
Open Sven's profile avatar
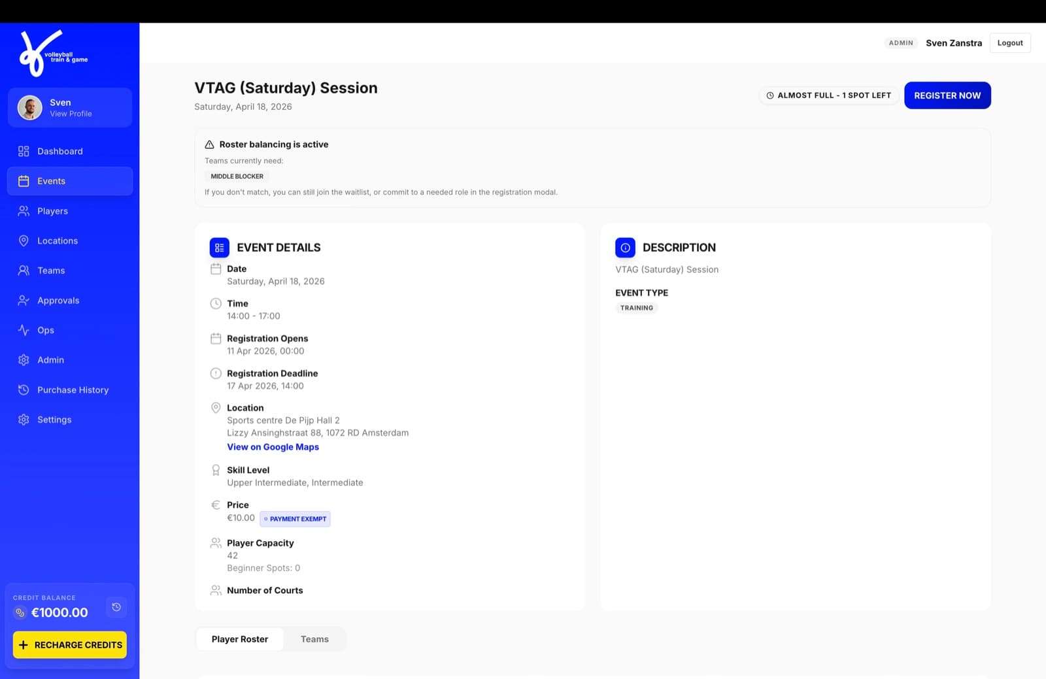click(29, 107)
